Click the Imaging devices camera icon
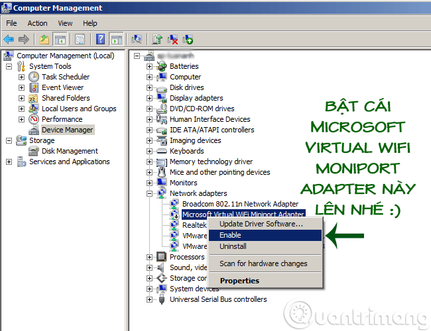The image size is (431, 331). coord(162,140)
